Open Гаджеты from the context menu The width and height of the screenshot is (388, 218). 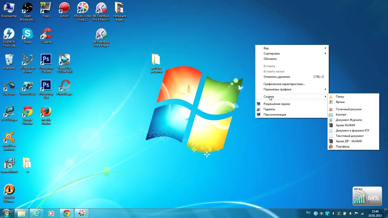292,109
